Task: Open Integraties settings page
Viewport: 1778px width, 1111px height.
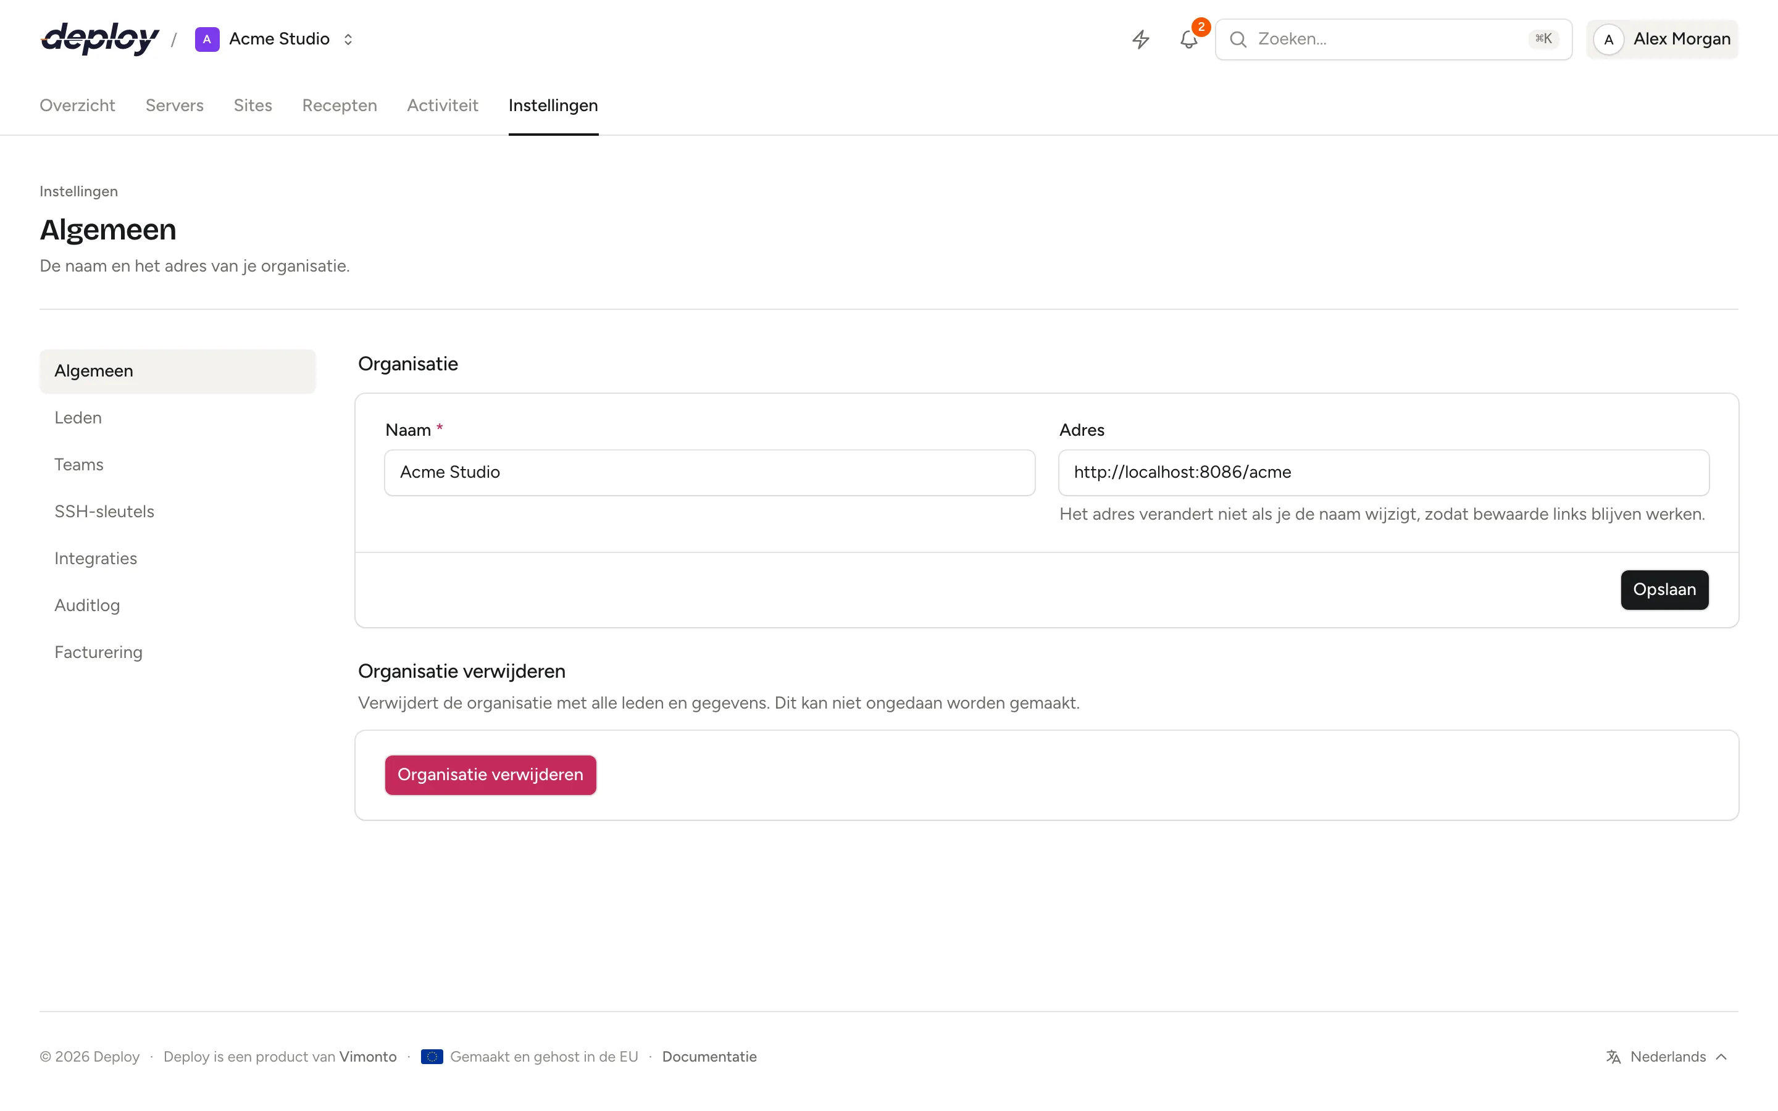Action: point(178,559)
